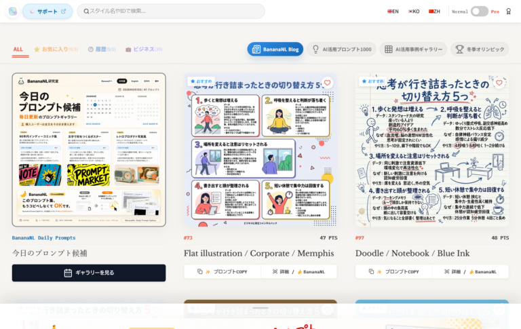Click おすすめ badge on Flat illustration card
The height and width of the screenshot is (329, 521).
pos(201,81)
